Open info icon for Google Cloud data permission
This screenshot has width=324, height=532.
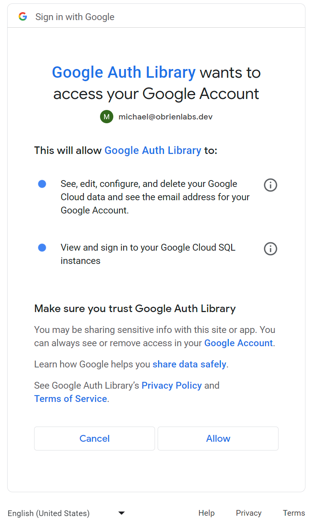click(x=270, y=185)
